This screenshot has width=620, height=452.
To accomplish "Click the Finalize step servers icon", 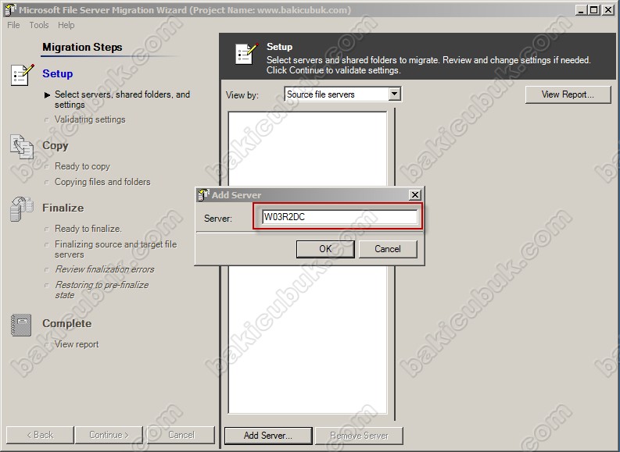I will (22, 209).
